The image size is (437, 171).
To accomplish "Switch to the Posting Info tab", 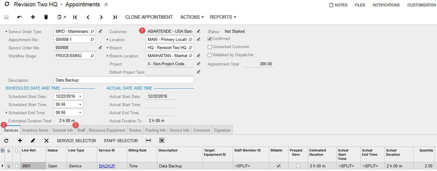I will [x=156, y=130].
